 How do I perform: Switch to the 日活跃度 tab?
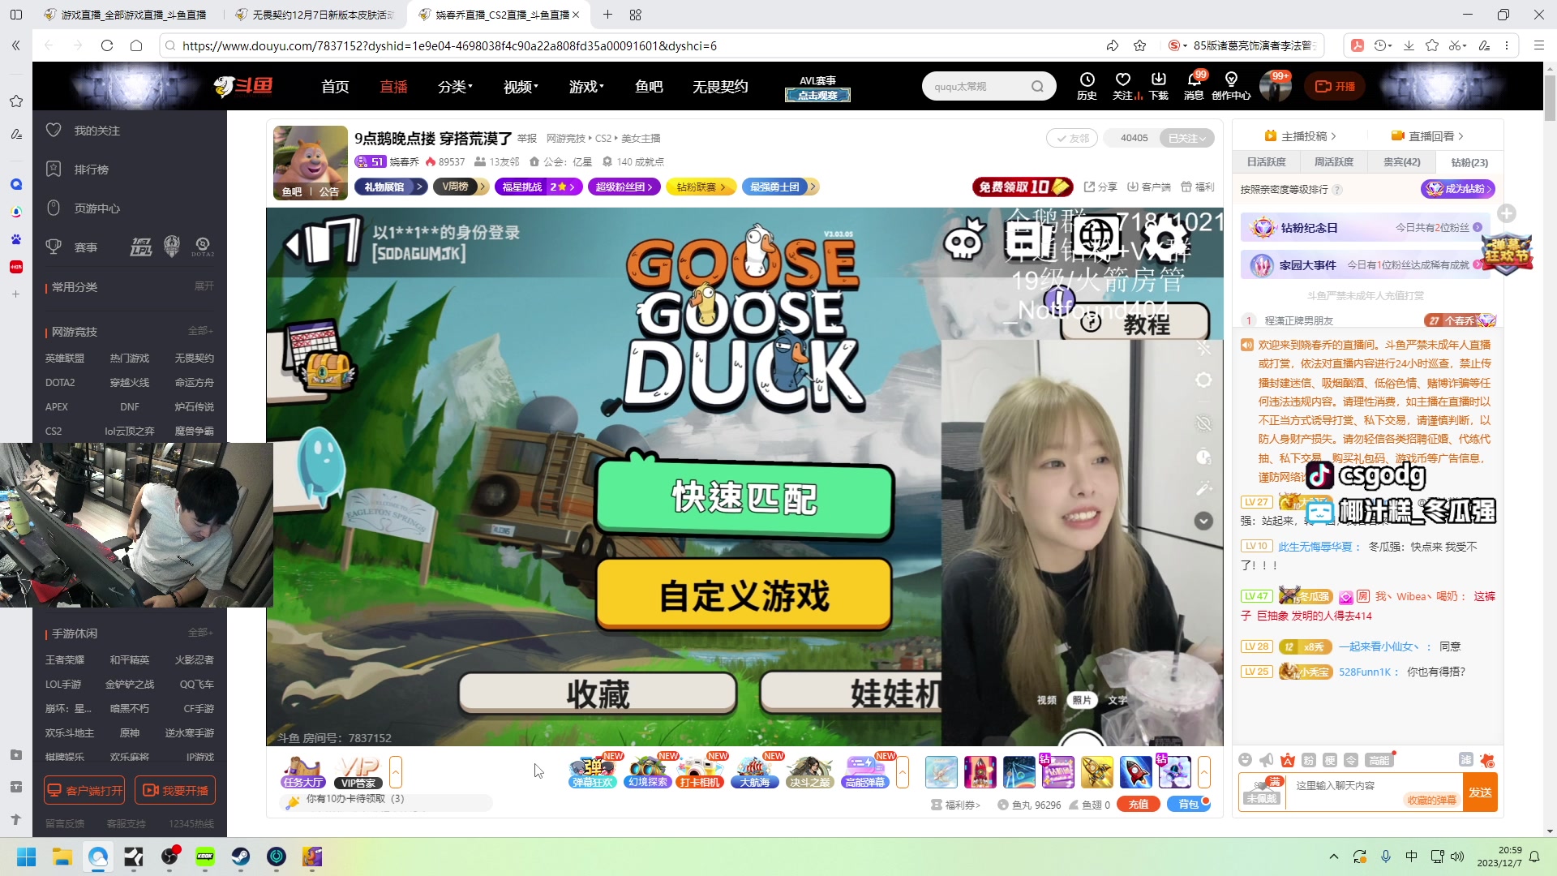(1266, 162)
